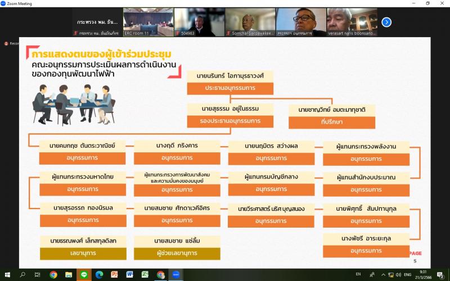Click เลขานุการ gold box
The height and width of the screenshot is (281, 450).
(83, 253)
